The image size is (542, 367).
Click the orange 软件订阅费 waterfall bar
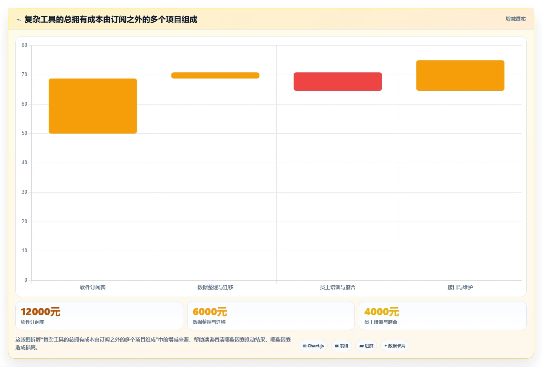(93, 106)
